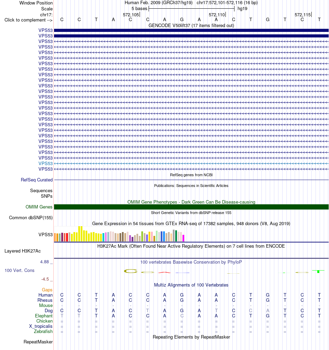Click the -4.5 conservation scale value
329x350 pixels.
pyautogui.click(x=45, y=279)
